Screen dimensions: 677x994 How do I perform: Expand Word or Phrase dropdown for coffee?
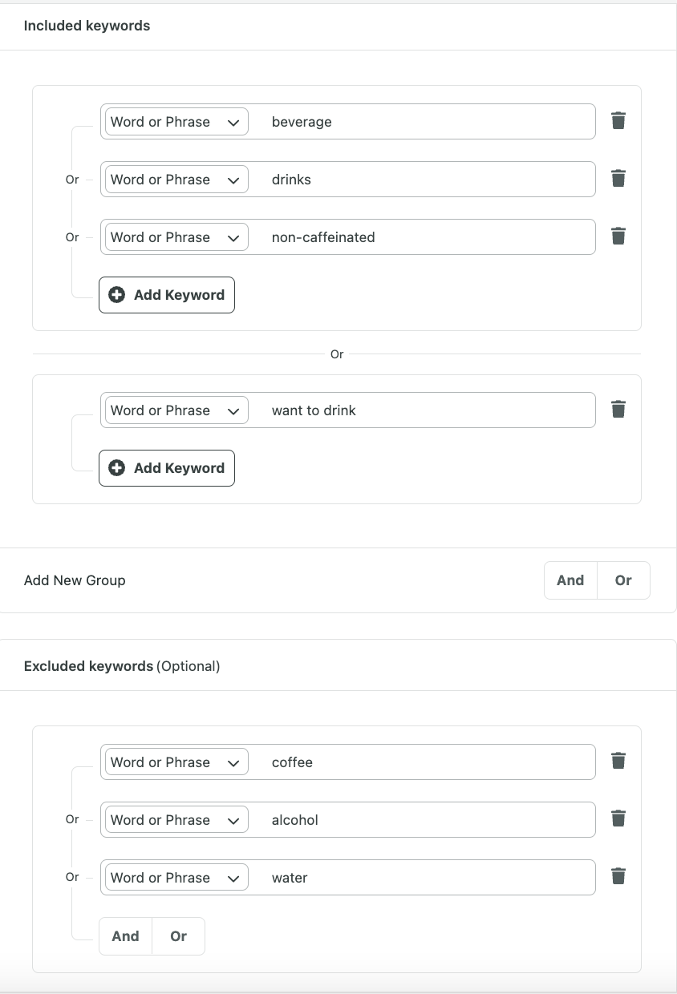coord(176,762)
